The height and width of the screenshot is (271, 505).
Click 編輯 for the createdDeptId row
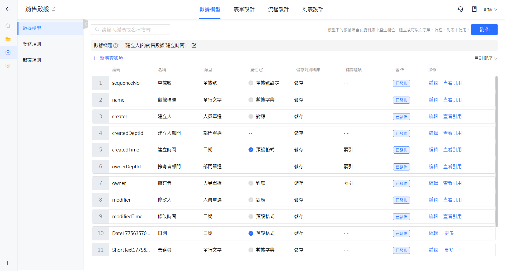pos(433,133)
